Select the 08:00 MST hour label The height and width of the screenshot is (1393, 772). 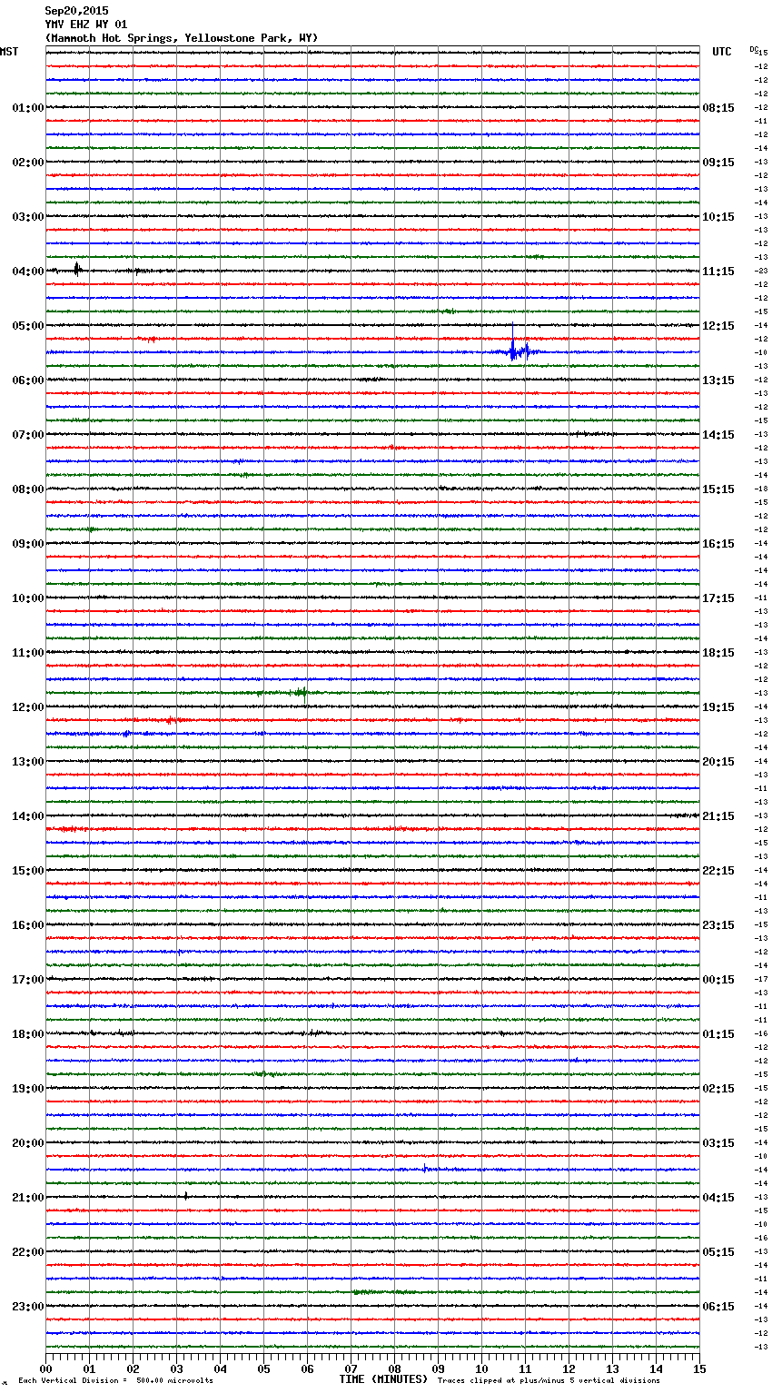[x=28, y=489]
